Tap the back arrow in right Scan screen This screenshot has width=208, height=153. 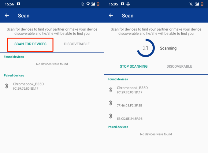(x=111, y=16)
